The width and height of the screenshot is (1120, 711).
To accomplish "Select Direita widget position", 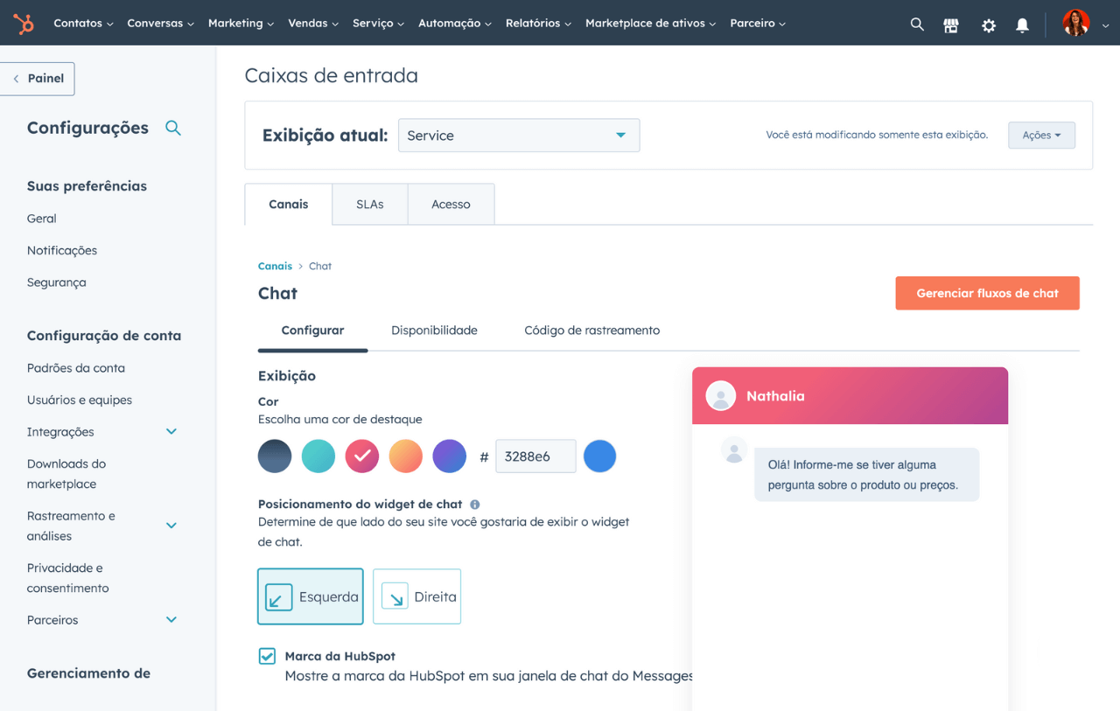I will [416, 596].
